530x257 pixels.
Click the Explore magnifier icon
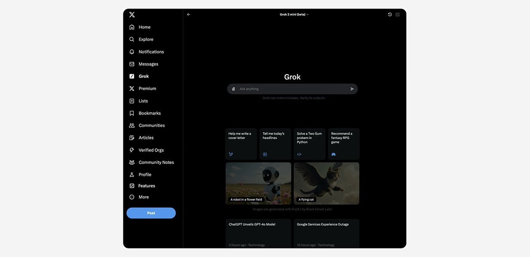pos(132,39)
